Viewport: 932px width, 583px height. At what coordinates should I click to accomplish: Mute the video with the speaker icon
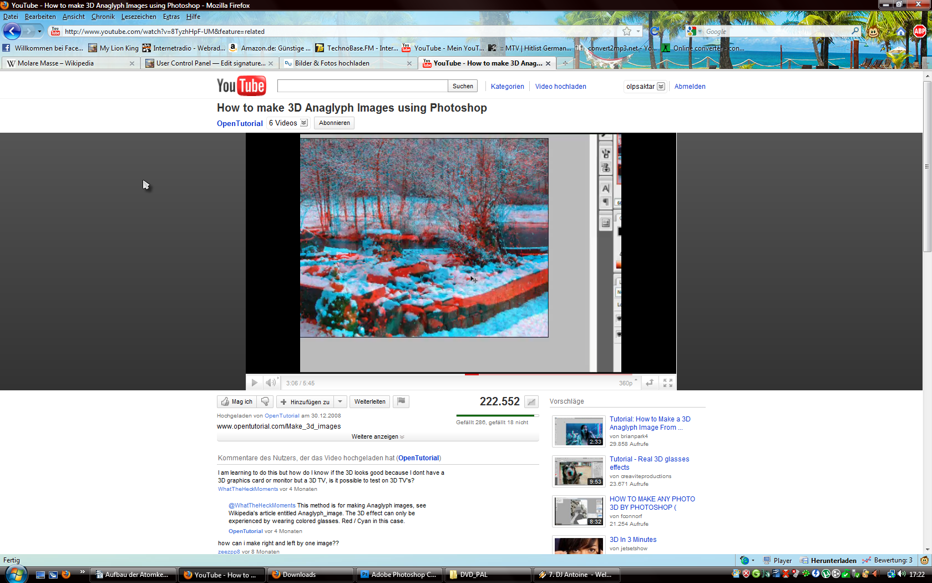[270, 383]
